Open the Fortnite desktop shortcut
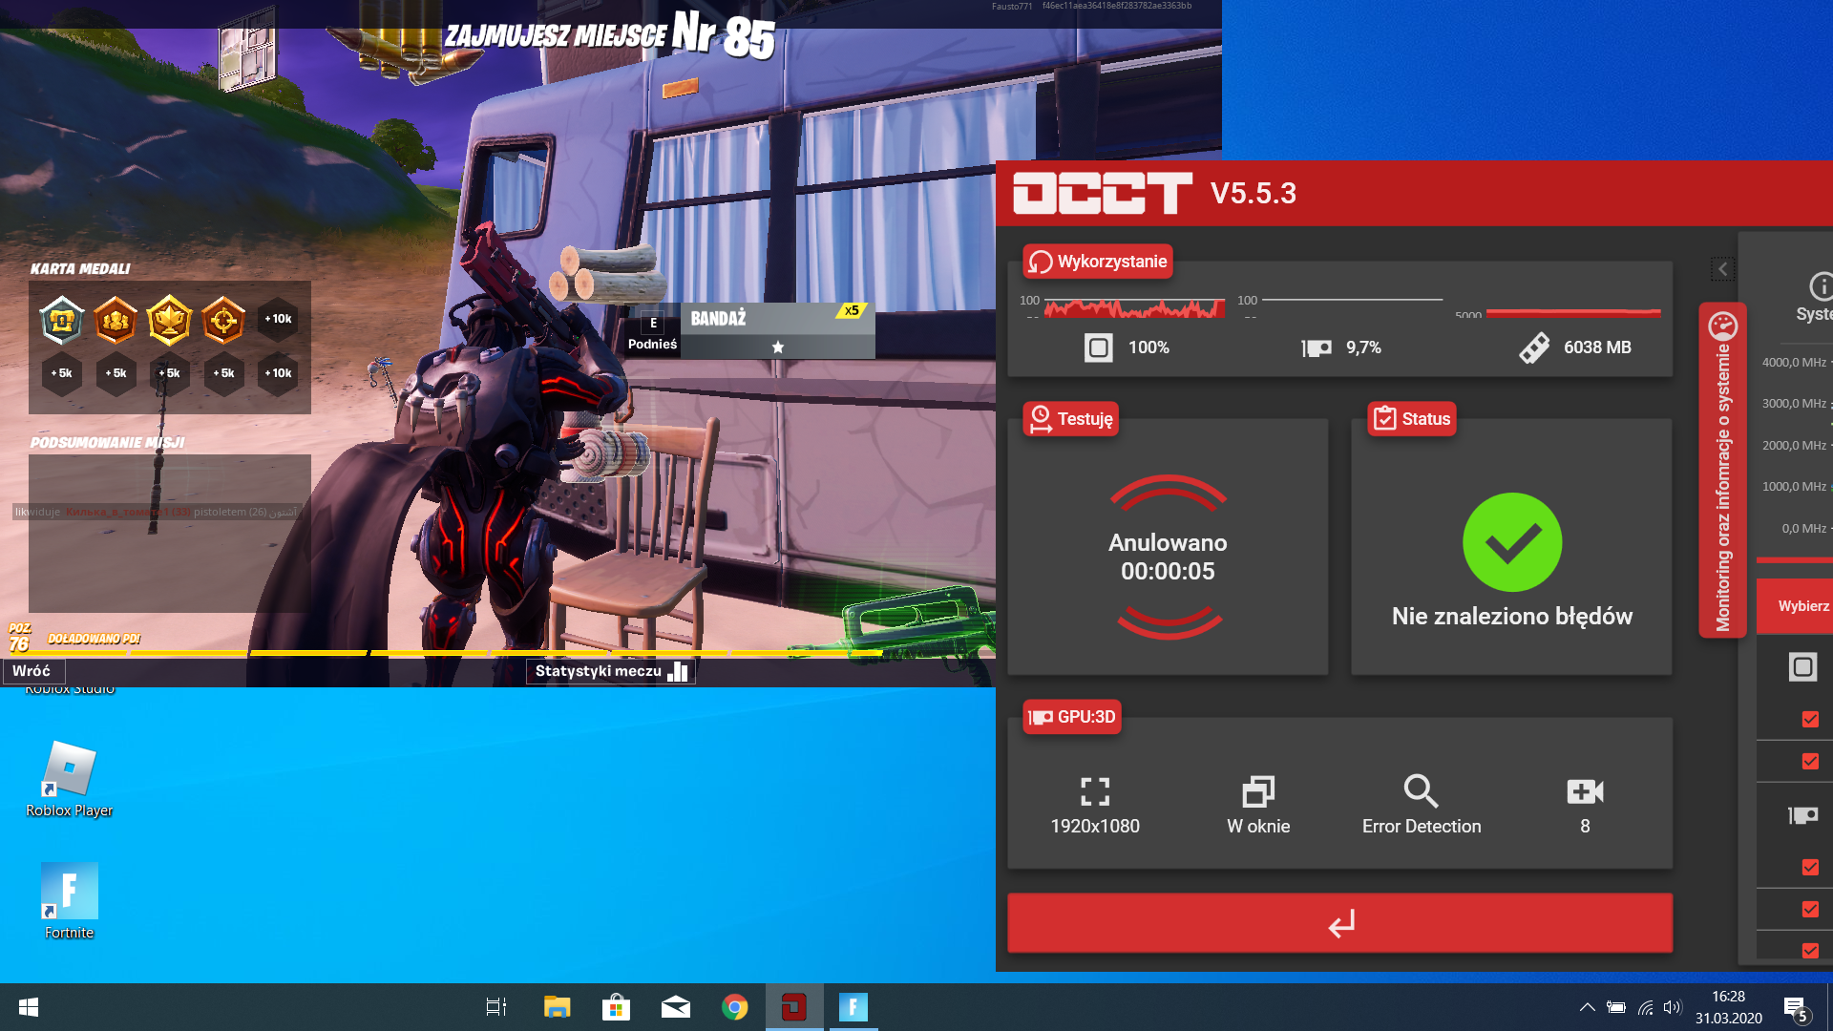 click(69, 901)
